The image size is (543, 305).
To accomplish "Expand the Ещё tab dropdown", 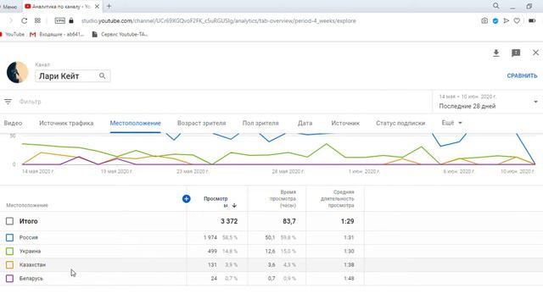I will tap(451, 123).
